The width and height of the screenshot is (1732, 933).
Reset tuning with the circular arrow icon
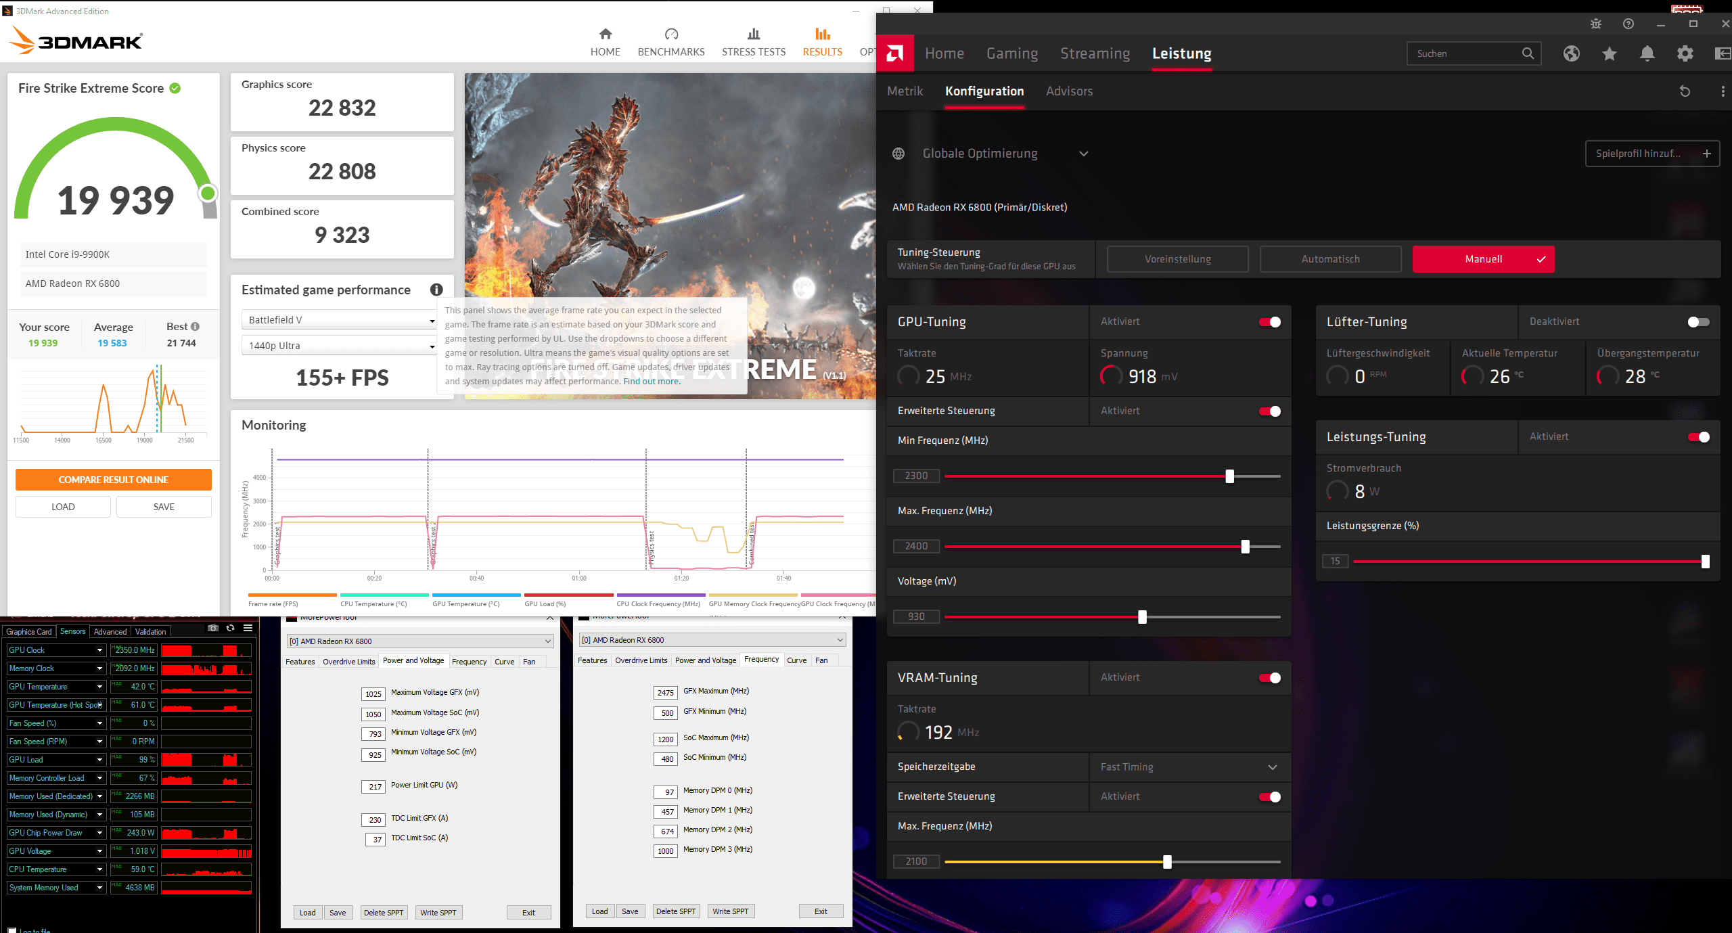point(1685,91)
